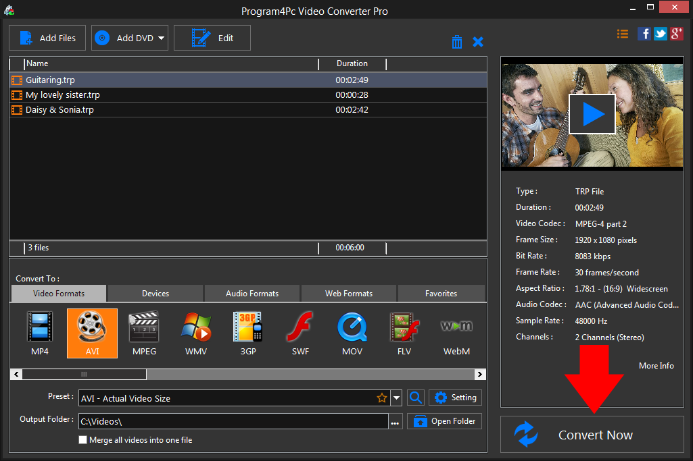Screen dimensions: 693x461
Task: Open the Audio Formats tab
Action: pyautogui.click(x=252, y=293)
